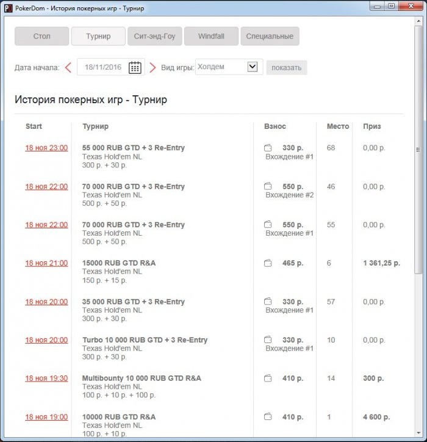Screen dimensions: 427x442
Task: Click the vertical scrollbar thumb
Action: pos(418,150)
